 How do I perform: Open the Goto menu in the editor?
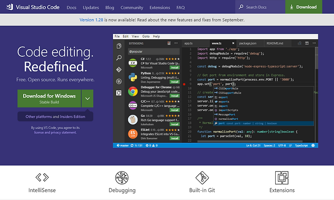(146, 37)
